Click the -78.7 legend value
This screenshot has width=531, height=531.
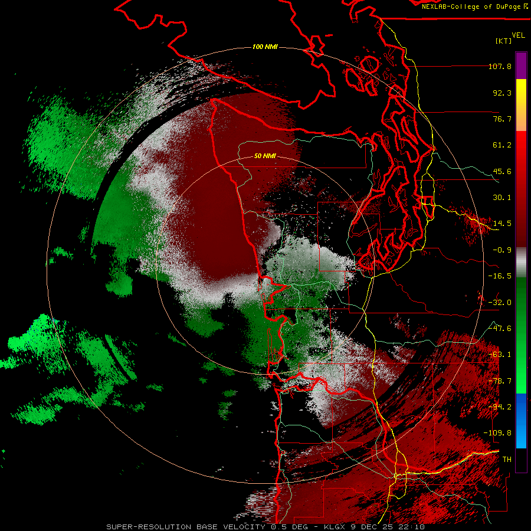coord(500,381)
